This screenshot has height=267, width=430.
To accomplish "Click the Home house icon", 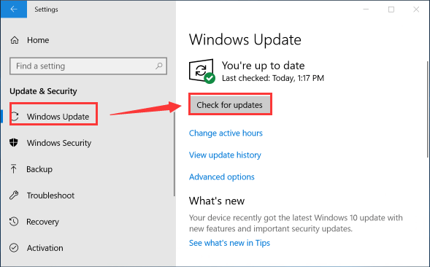I will pyautogui.click(x=15, y=40).
